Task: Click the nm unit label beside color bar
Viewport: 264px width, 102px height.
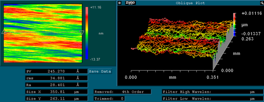Action: coord(101,34)
